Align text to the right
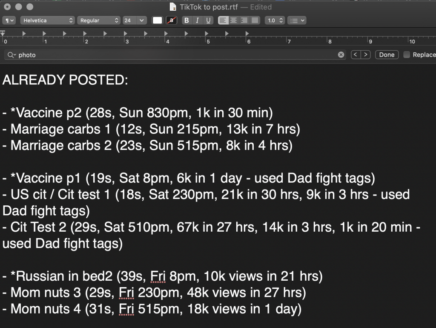436x328 pixels. pos(244,20)
